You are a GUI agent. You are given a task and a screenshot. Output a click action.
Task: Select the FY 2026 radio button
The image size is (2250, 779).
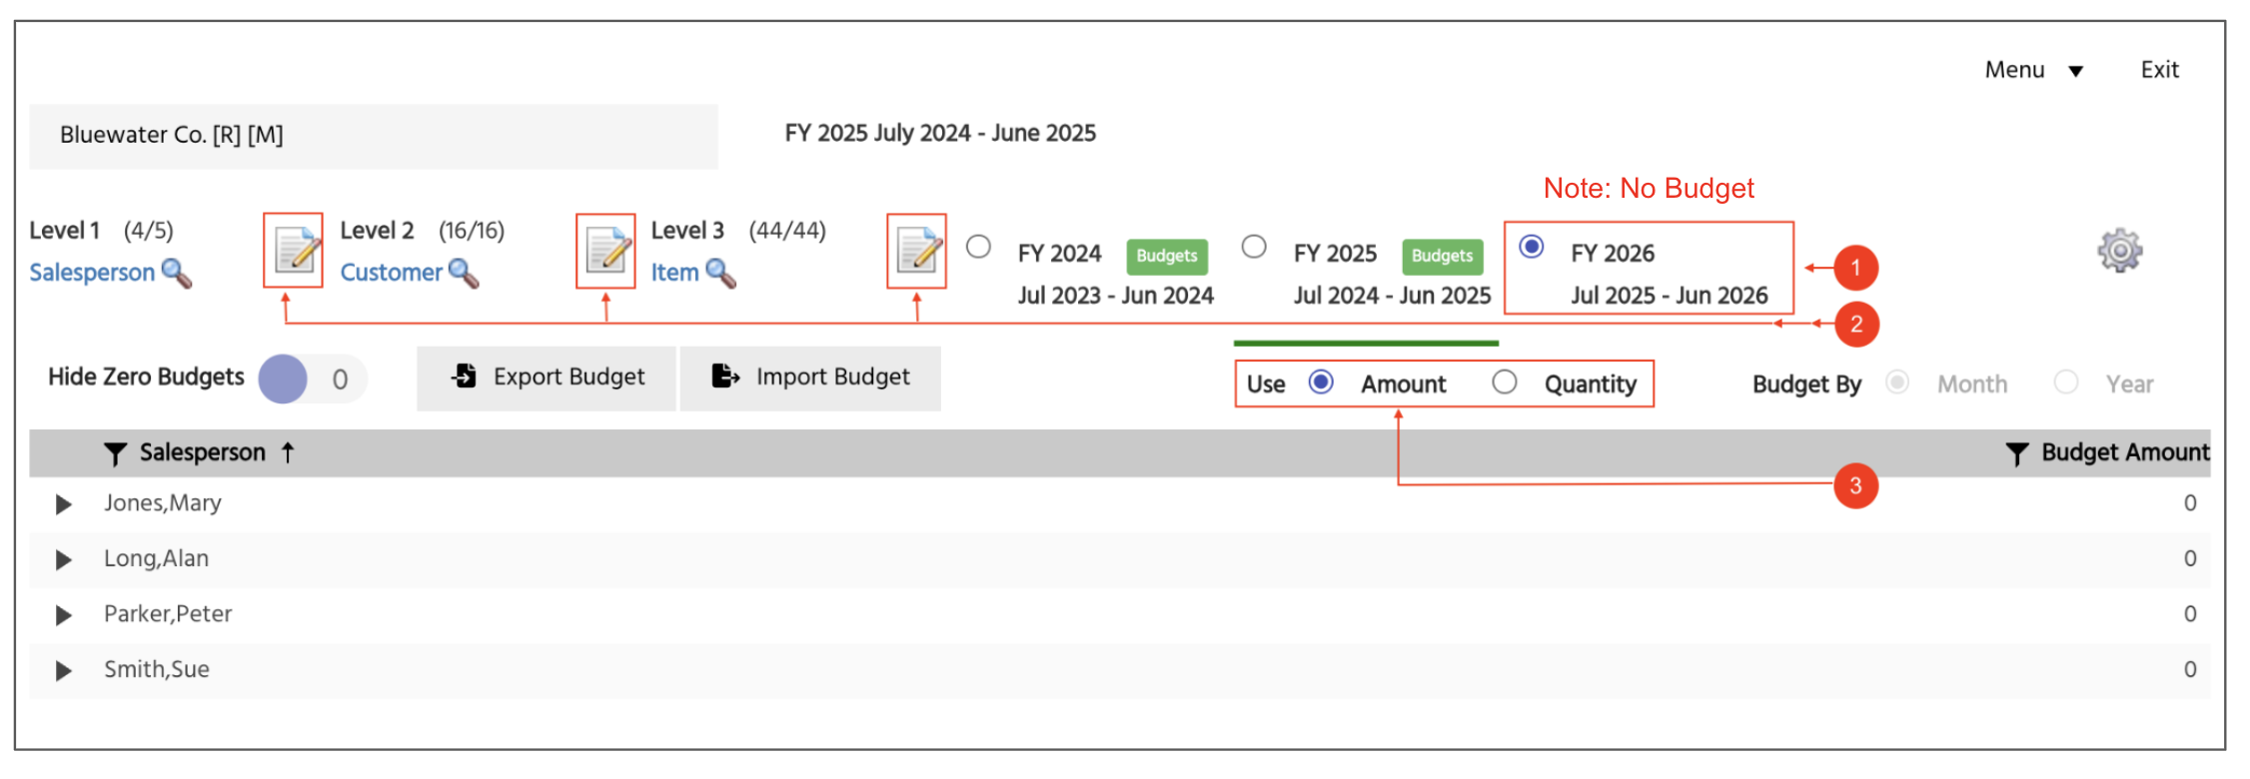1531,247
